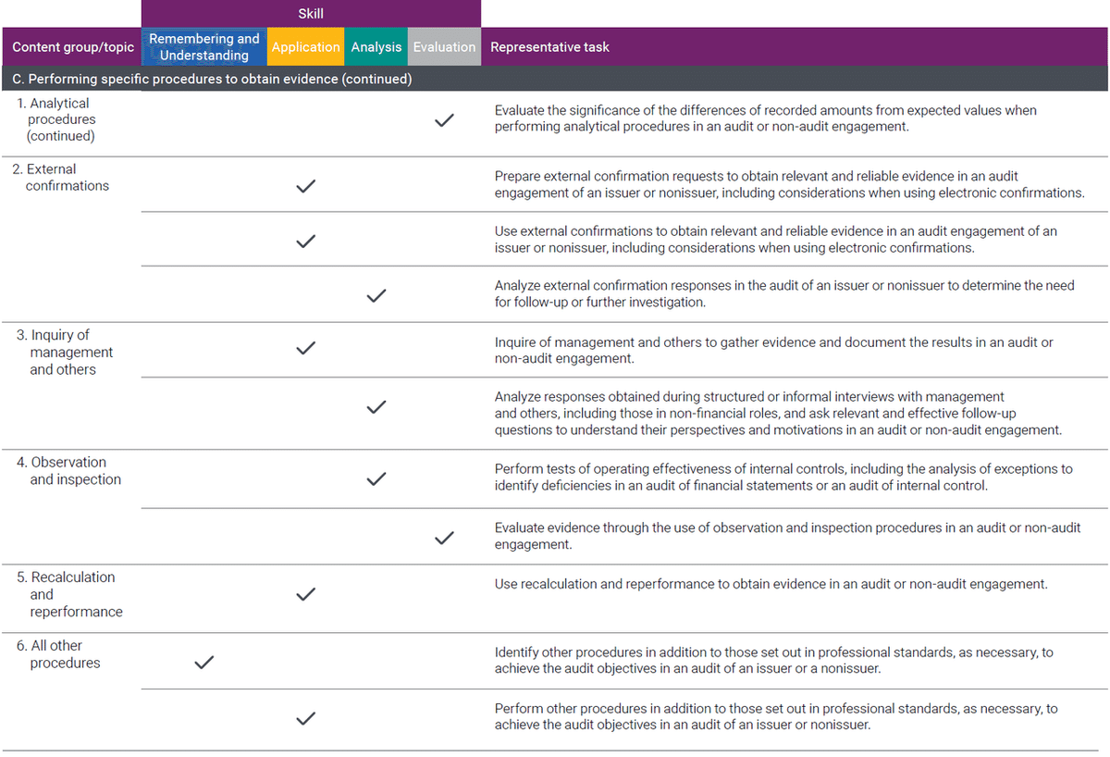
Task: Click checkmark next to Inquire of management task
Action: tap(305, 349)
